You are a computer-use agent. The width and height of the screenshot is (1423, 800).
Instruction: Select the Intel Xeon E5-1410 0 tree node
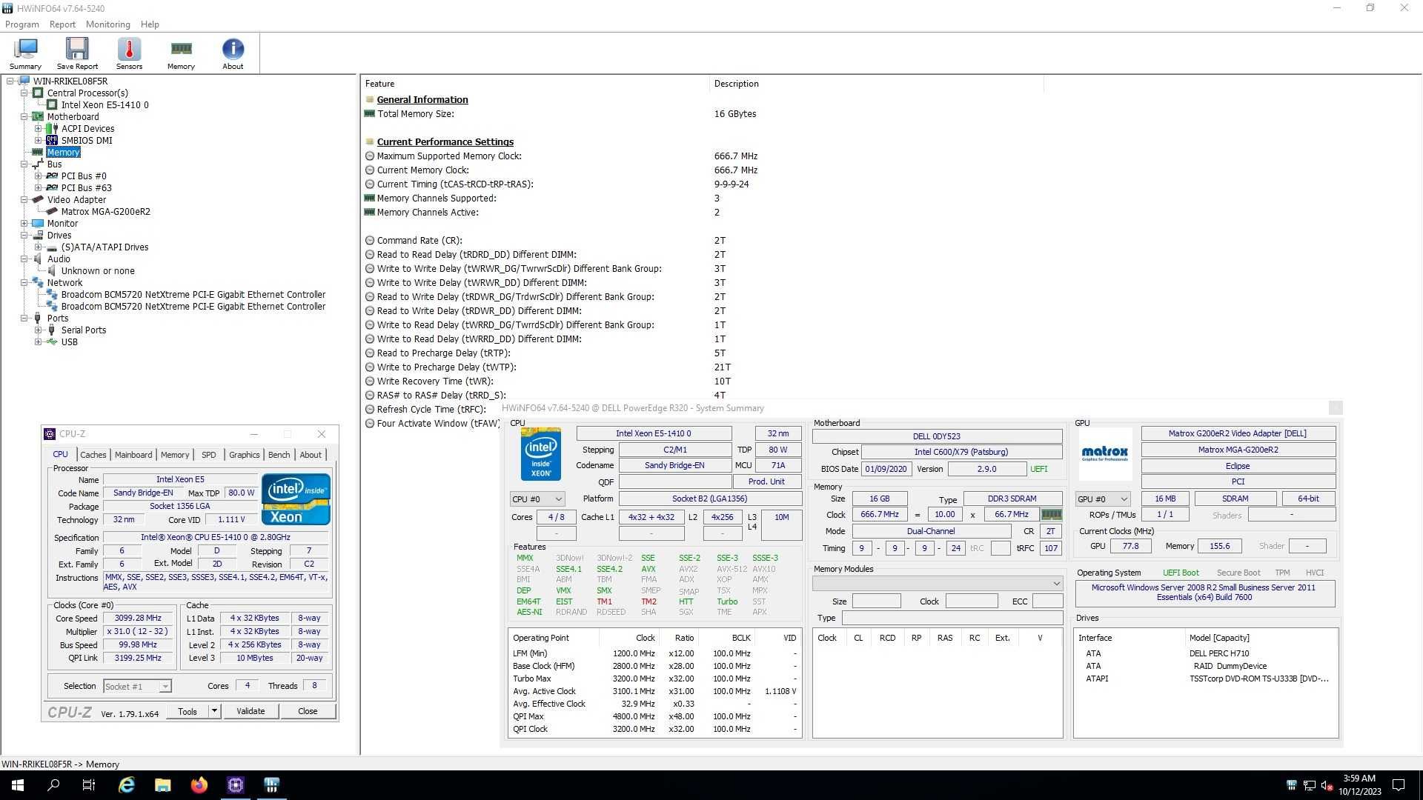(x=105, y=105)
